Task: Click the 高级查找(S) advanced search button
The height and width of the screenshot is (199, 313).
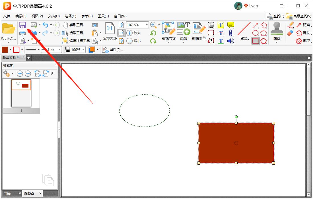Action: (x=298, y=16)
